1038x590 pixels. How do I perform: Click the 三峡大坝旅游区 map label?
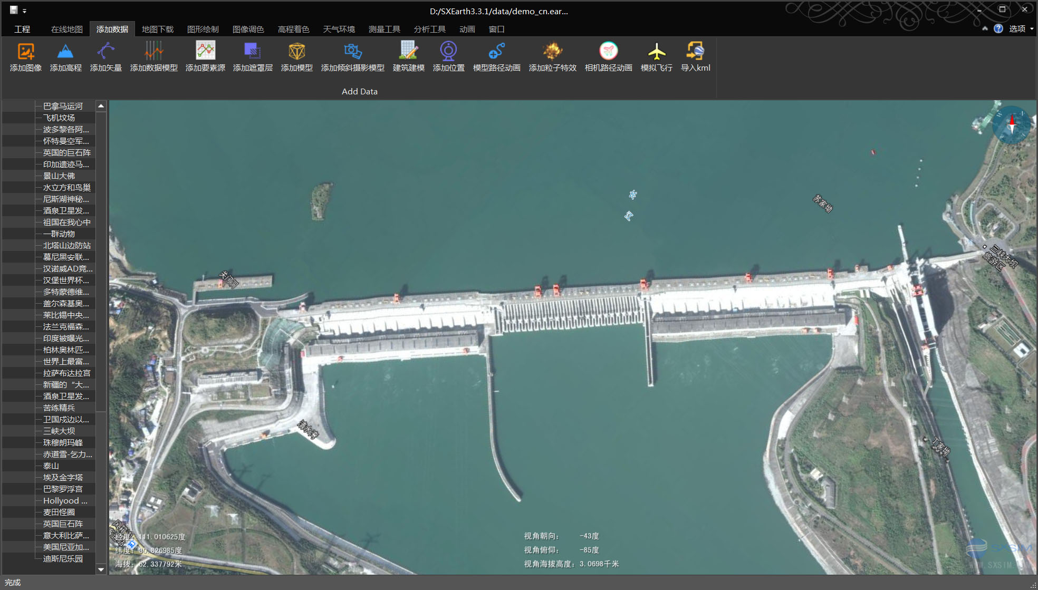[999, 257]
